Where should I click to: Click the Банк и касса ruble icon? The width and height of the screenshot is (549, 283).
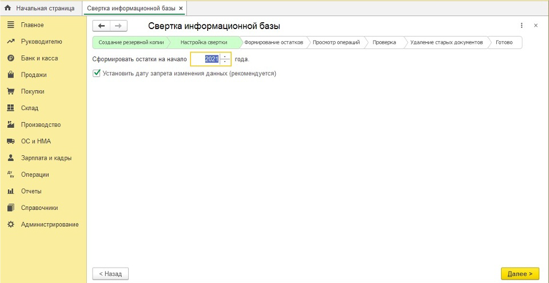coord(10,58)
